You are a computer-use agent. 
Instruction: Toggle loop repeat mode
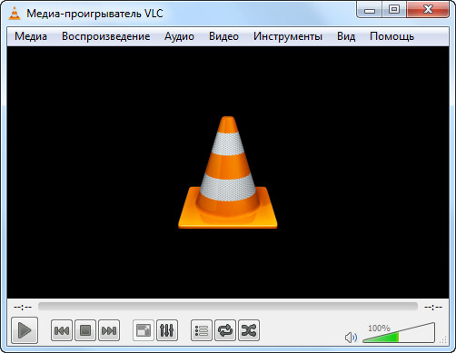225,330
